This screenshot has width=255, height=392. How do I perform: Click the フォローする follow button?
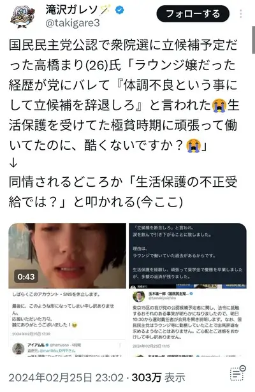[193, 14]
